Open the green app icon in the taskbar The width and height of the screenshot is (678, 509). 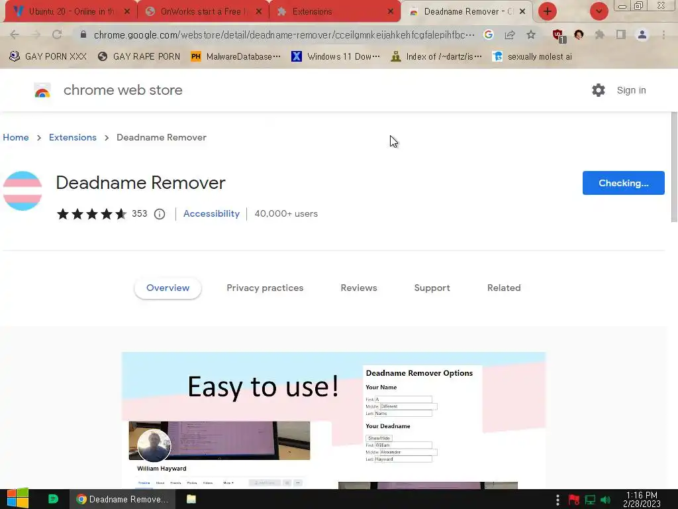[53, 499]
